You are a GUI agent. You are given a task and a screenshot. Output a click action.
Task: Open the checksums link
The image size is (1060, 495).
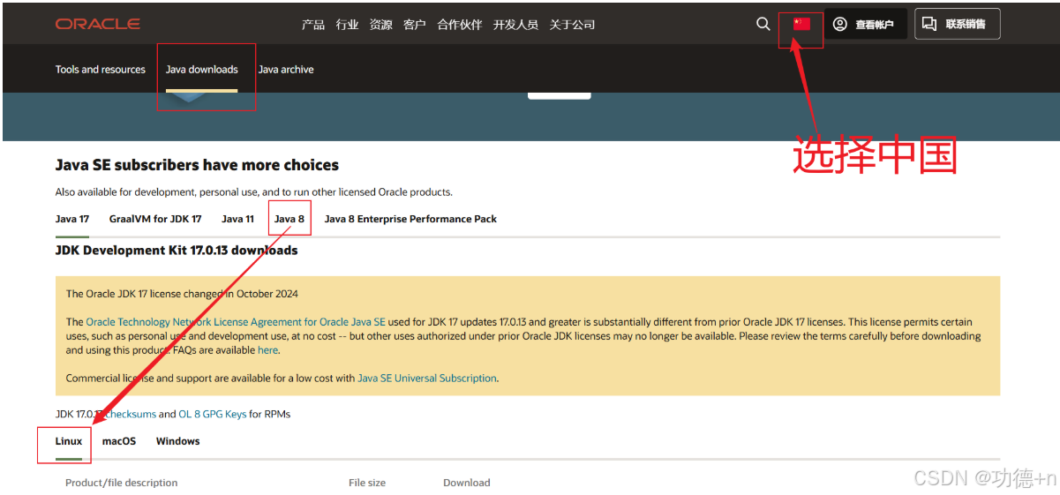point(130,414)
